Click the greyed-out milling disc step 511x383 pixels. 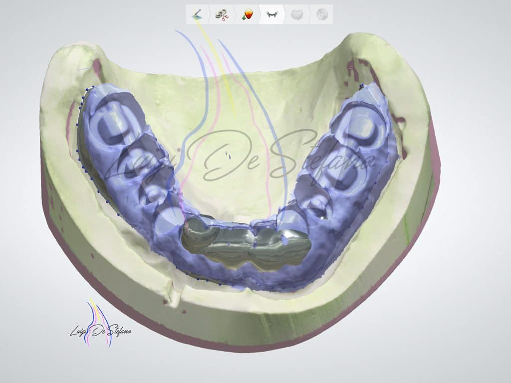click(x=321, y=14)
